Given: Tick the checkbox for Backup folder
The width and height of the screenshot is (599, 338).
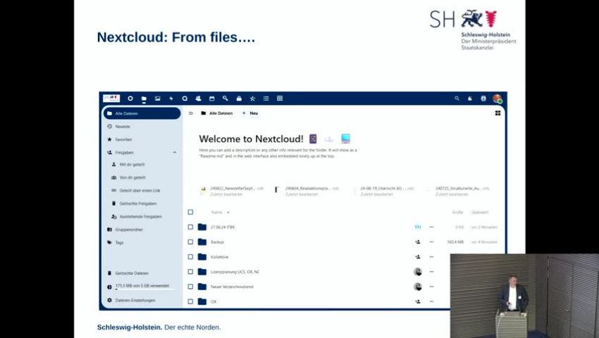Looking at the screenshot, I should 190,242.
